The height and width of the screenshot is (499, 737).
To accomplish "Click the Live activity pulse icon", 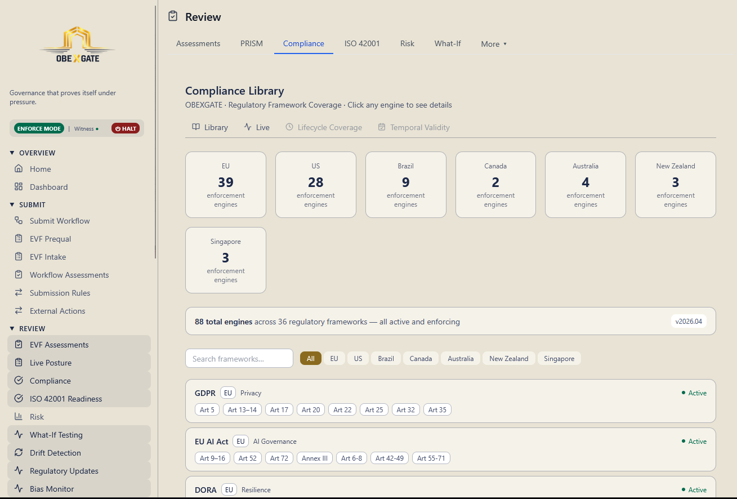I will 248,127.
